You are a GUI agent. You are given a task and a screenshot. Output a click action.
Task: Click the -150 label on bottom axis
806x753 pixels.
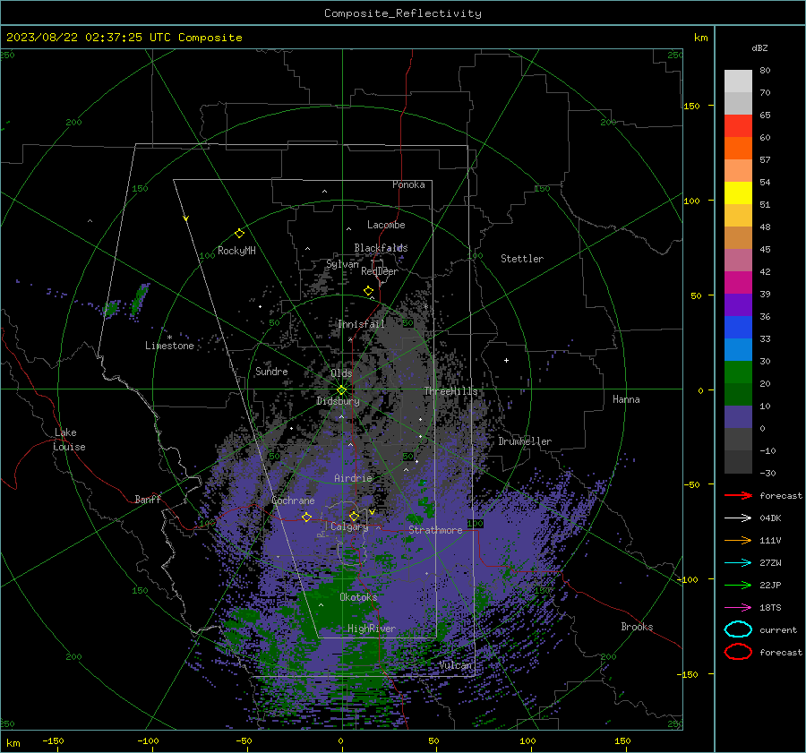pos(53,740)
